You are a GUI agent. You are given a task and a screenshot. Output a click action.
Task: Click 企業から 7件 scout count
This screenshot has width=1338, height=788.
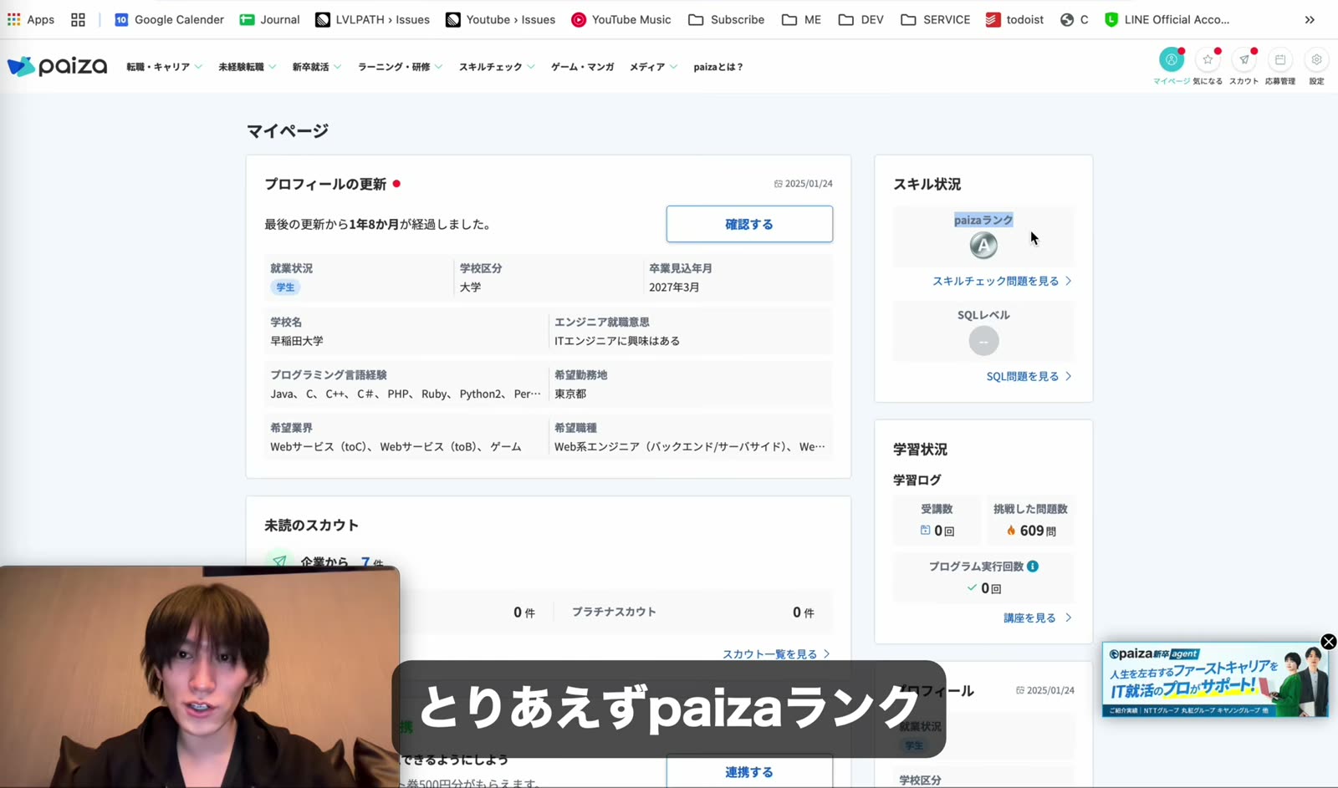click(x=341, y=562)
